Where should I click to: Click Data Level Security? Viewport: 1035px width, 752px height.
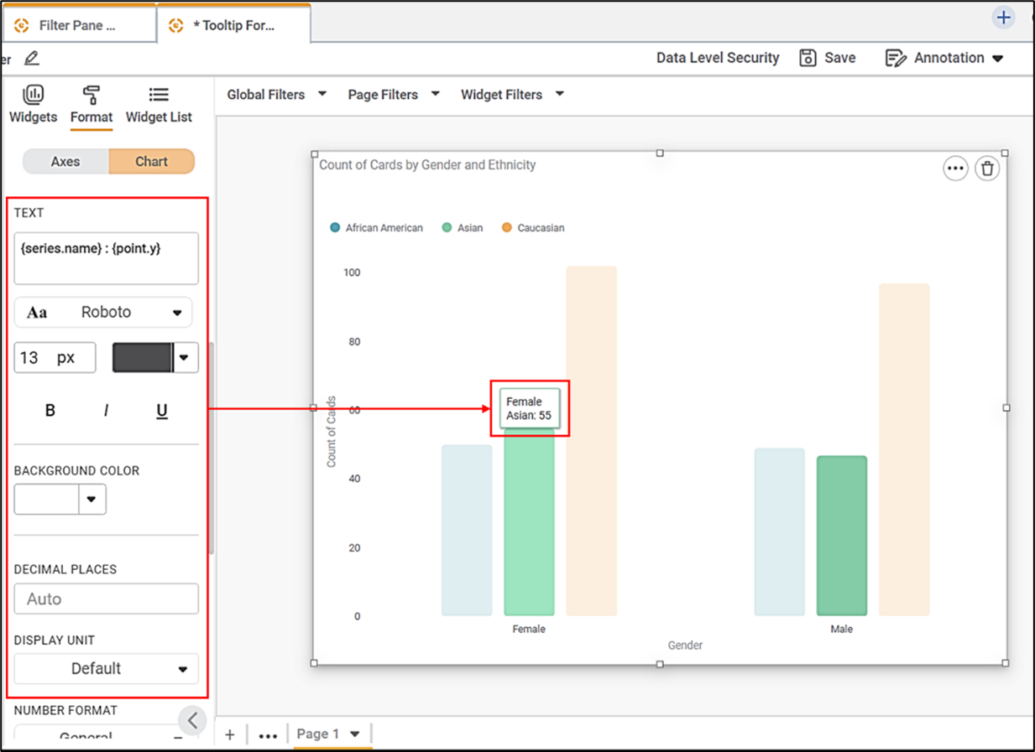pos(718,58)
